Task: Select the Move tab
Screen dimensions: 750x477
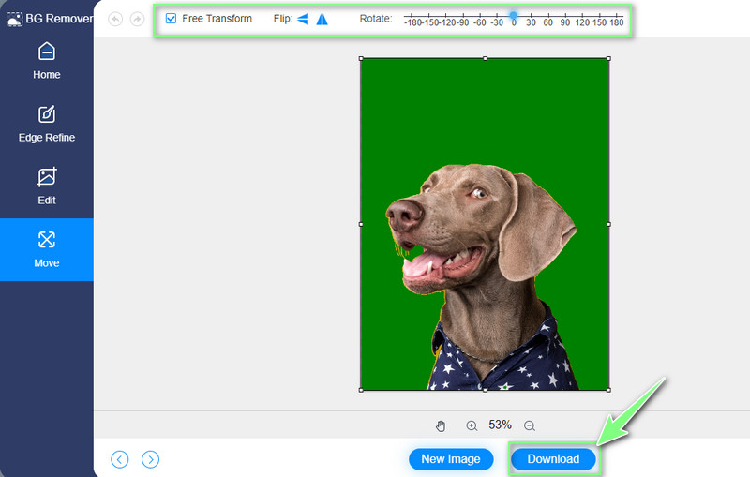Action: 46,249
